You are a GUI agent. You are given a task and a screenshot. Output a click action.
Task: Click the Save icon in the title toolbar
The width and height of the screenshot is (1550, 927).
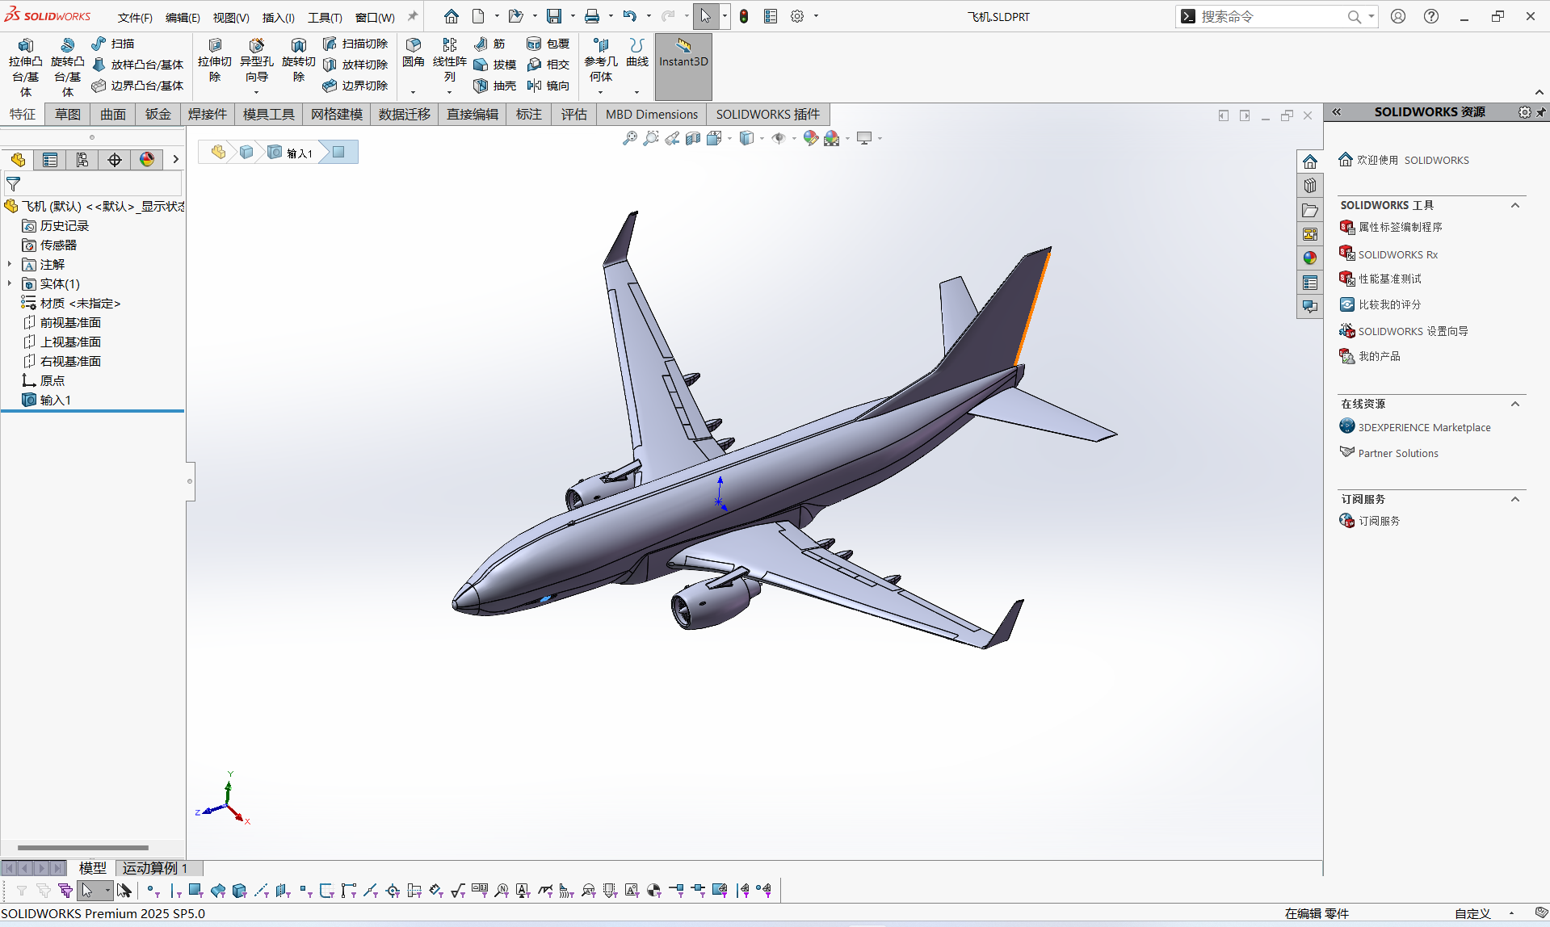click(554, 16)
